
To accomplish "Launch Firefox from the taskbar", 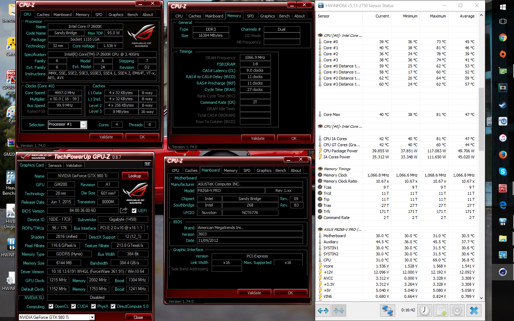I will (x=503, y=155).
